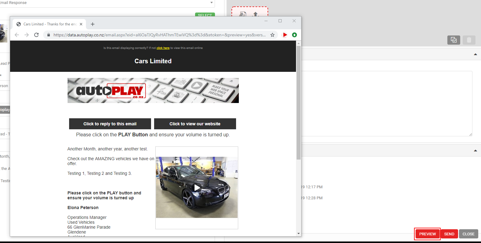Open the green arrow extension icon
Screen dimensions: 481x243
[x=294, y=35]
